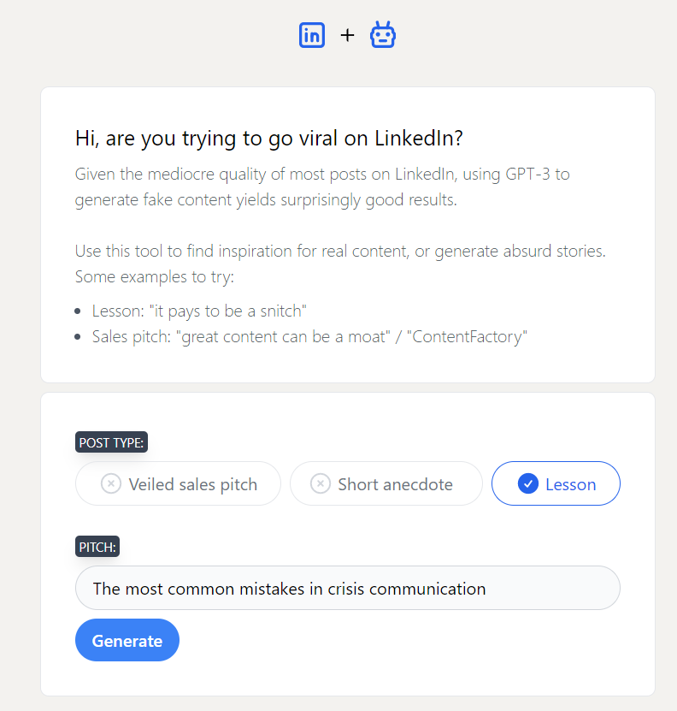Screen dimensions: 677x711
Task: Click the LinkedIn logo icon
Action: (x=312, y=35)
